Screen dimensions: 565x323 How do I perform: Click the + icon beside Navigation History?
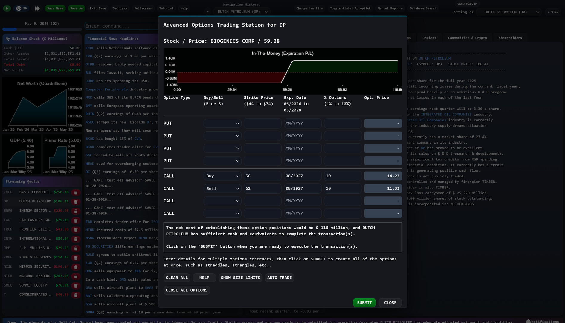point(207,11)
